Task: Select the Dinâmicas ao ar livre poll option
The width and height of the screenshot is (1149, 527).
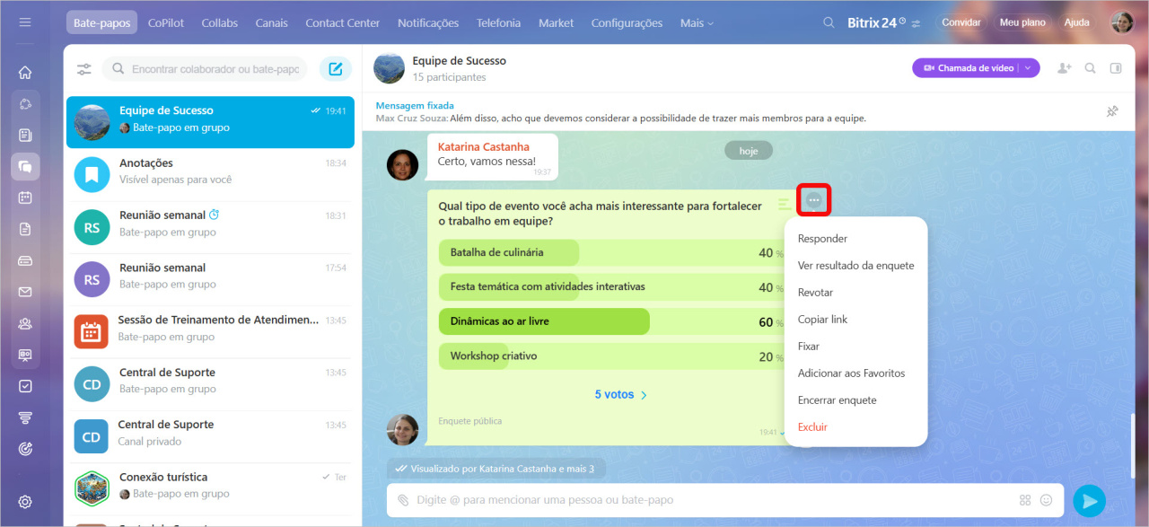Action: pos(611,321)
